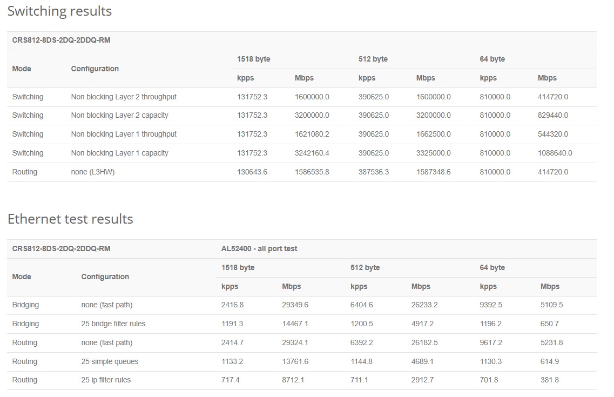
Task: Click the 29349.6 Mbps bridging value
Action: (295, 305)
